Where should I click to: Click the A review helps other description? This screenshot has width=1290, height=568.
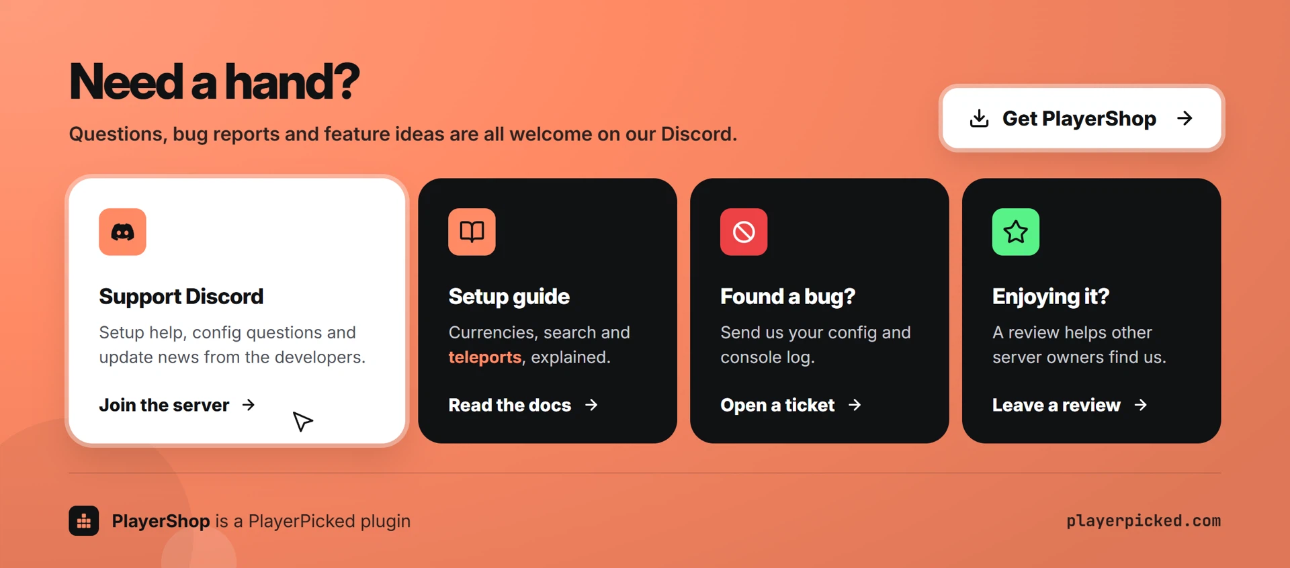tap(1080, 345)
